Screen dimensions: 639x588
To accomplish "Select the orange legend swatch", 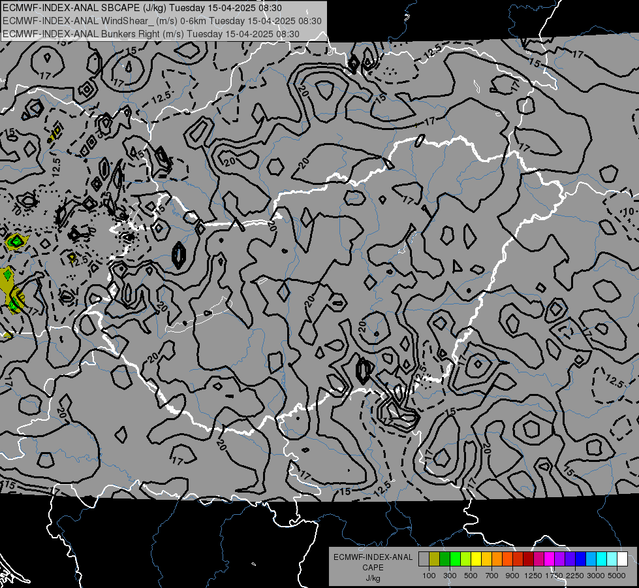I will pos(497,559).
